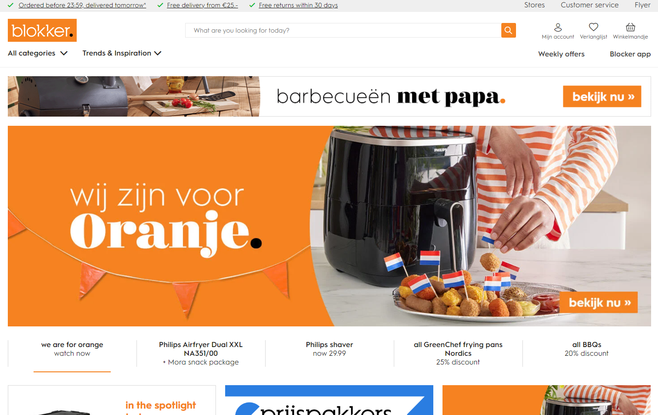Go to Customer service
The height and width of the screenshot is (415, 658).
(590, 5)
